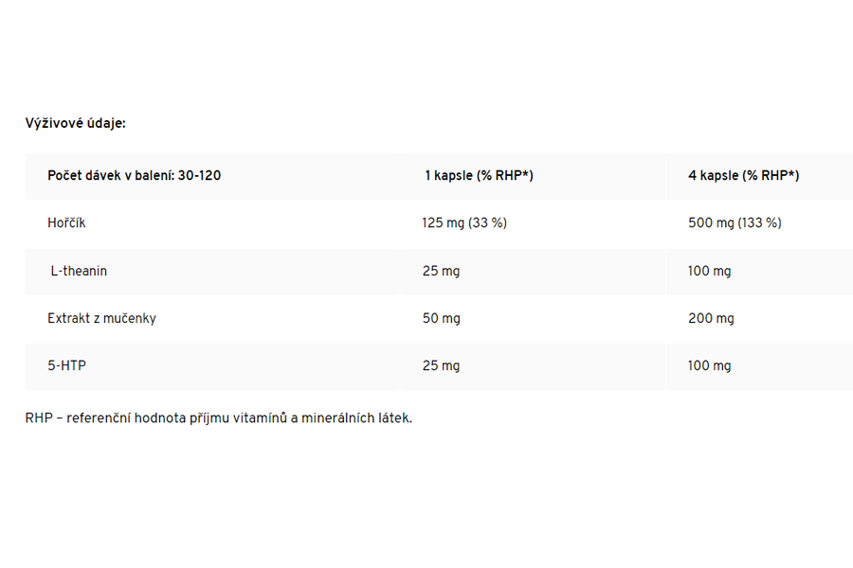Click the '(33 %)' percentage in Hořčík row
This screenshot has height=568, width=853.
488,223
